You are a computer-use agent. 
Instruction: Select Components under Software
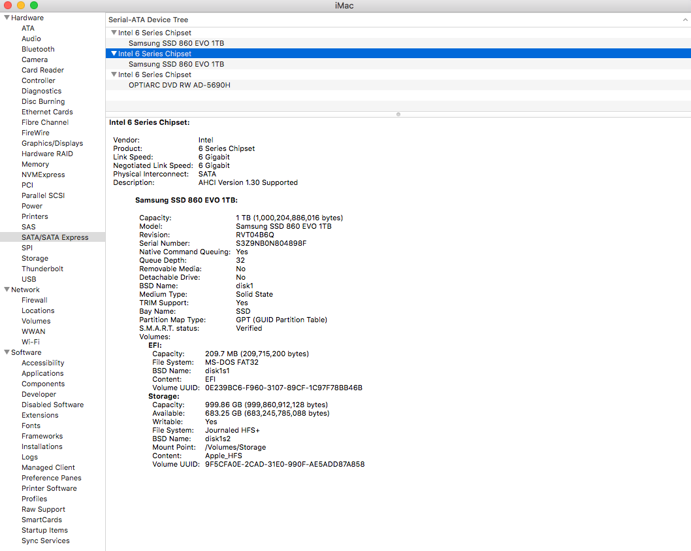tap(43, 384)
